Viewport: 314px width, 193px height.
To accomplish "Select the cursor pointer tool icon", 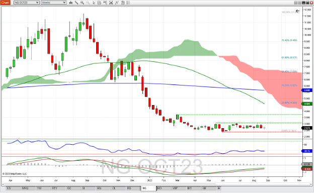I will point(94,3).
